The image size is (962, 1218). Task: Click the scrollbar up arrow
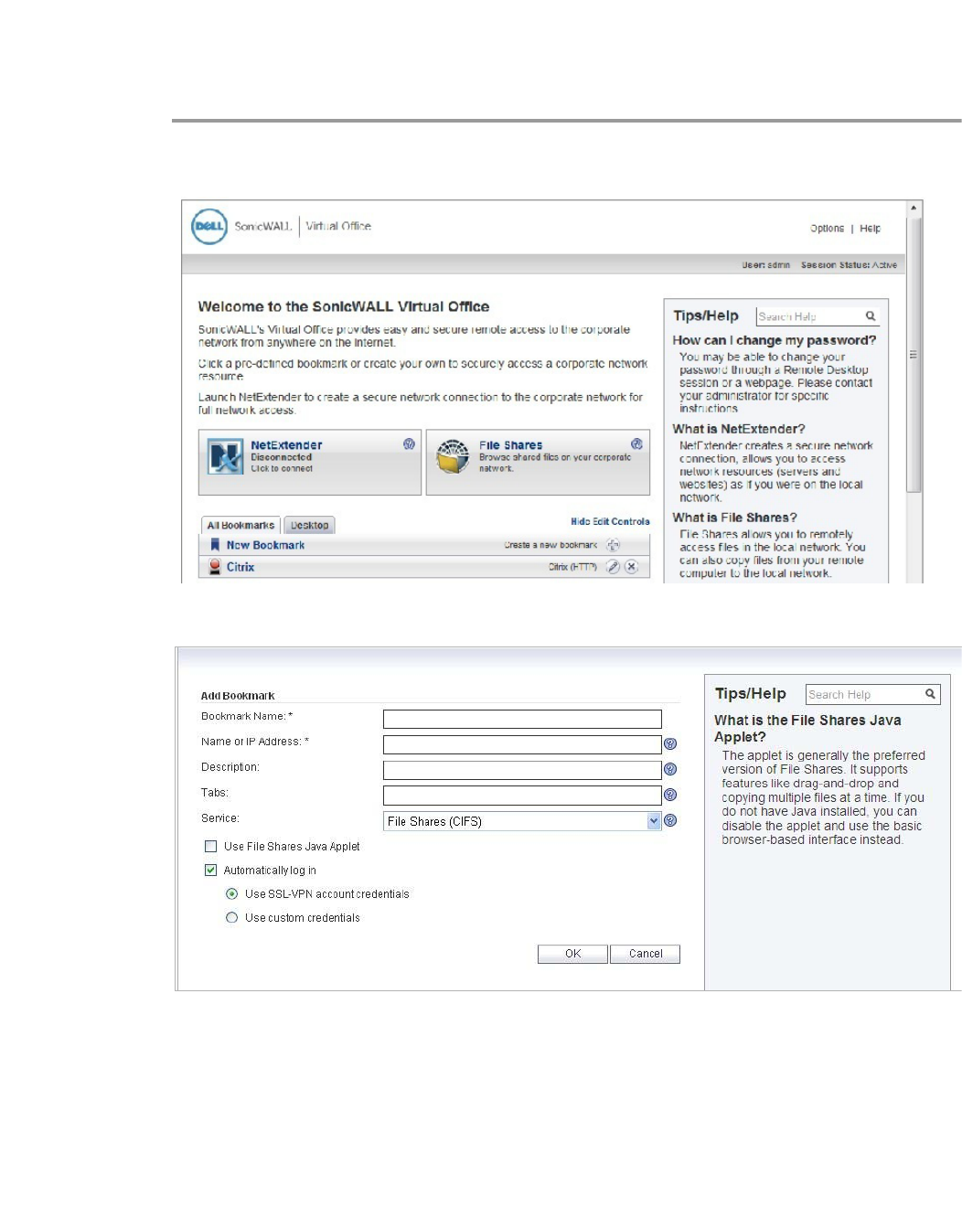pyautogui.click(x=914, y=208)
